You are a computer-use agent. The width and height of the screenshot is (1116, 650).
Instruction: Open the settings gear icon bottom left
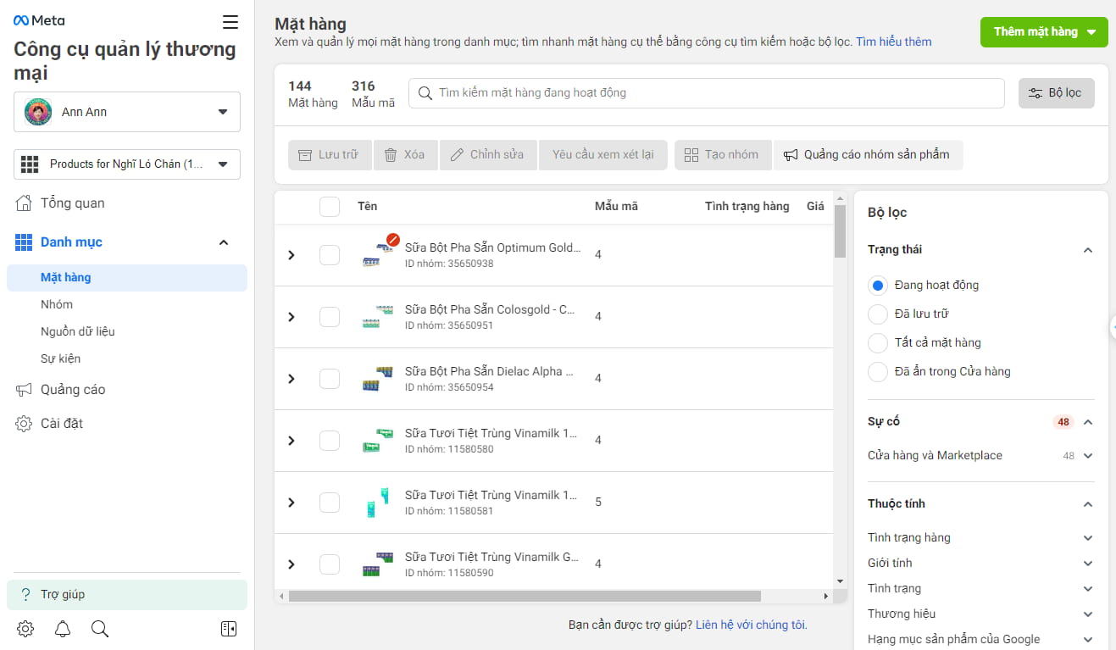point(25,629)
